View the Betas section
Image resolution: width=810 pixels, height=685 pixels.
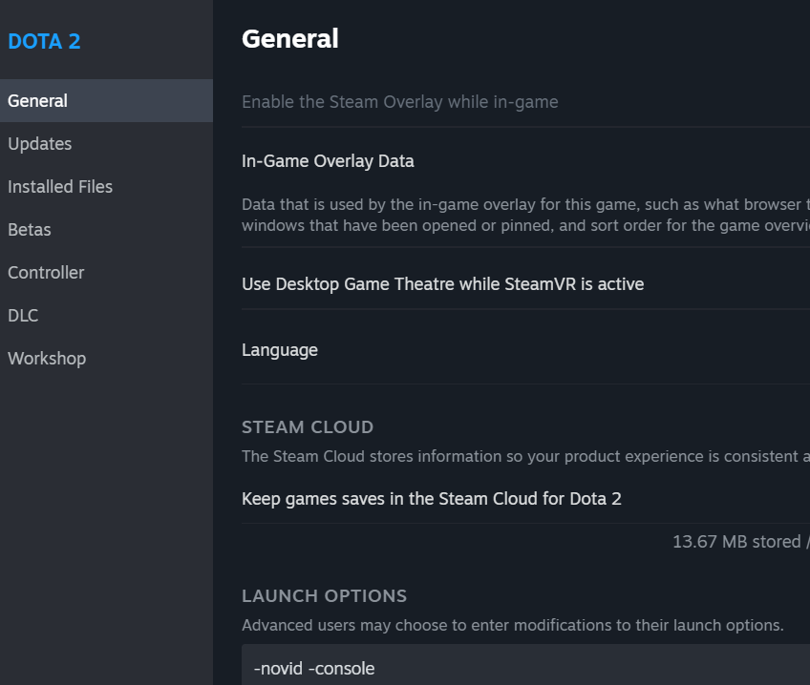29,229
